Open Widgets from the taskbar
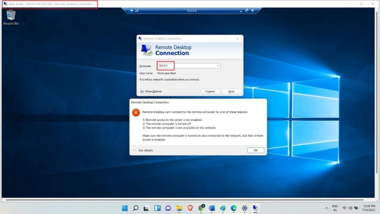Viewport: 380px width, 214px height. click(x=157, y=208)
